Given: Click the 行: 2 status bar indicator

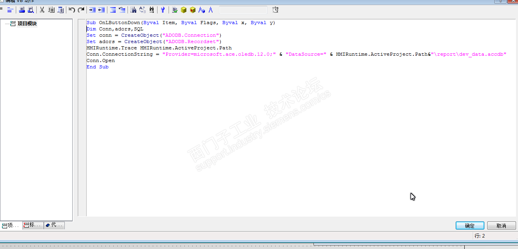Looking at the screenshot, I should pyautogui.click(x=480, y=236).
